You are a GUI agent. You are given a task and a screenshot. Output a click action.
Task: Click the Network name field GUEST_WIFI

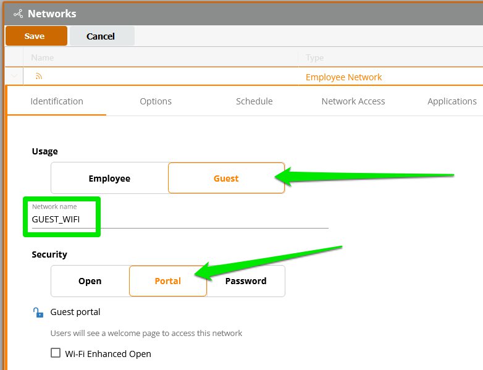pyautogui.click(x=179, y=219)
